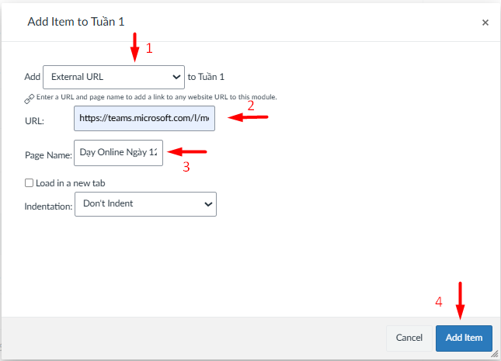Click the red arrow pointing at URL field

(250, 118)
